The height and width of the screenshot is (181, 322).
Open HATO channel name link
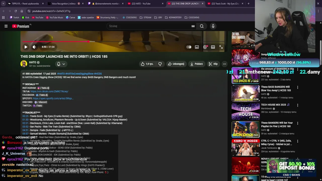[32, 62]
